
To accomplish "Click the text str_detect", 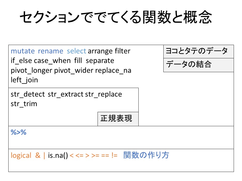I will pos(28,94).
